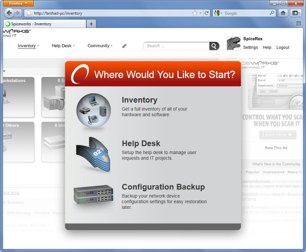
Task: Click the Firefox back arrow button
Action: 9,13
